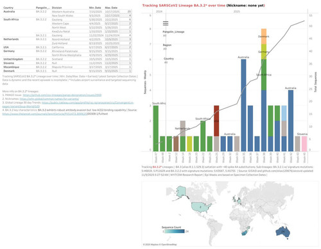
Task: Click the New South Wales division cell
Action: point(62,15)
